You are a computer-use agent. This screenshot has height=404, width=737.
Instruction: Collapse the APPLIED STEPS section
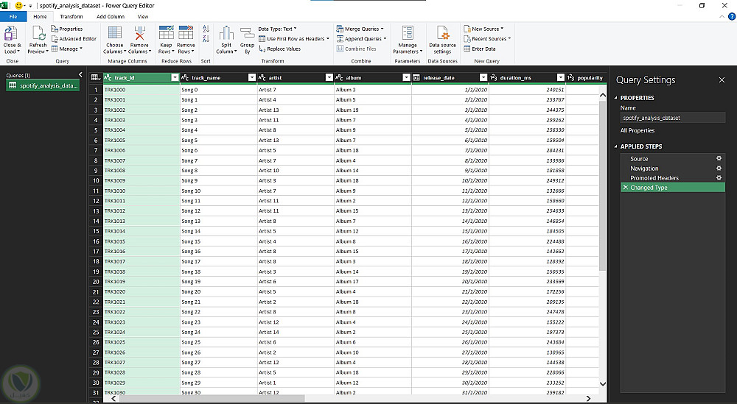click(615, 146)
